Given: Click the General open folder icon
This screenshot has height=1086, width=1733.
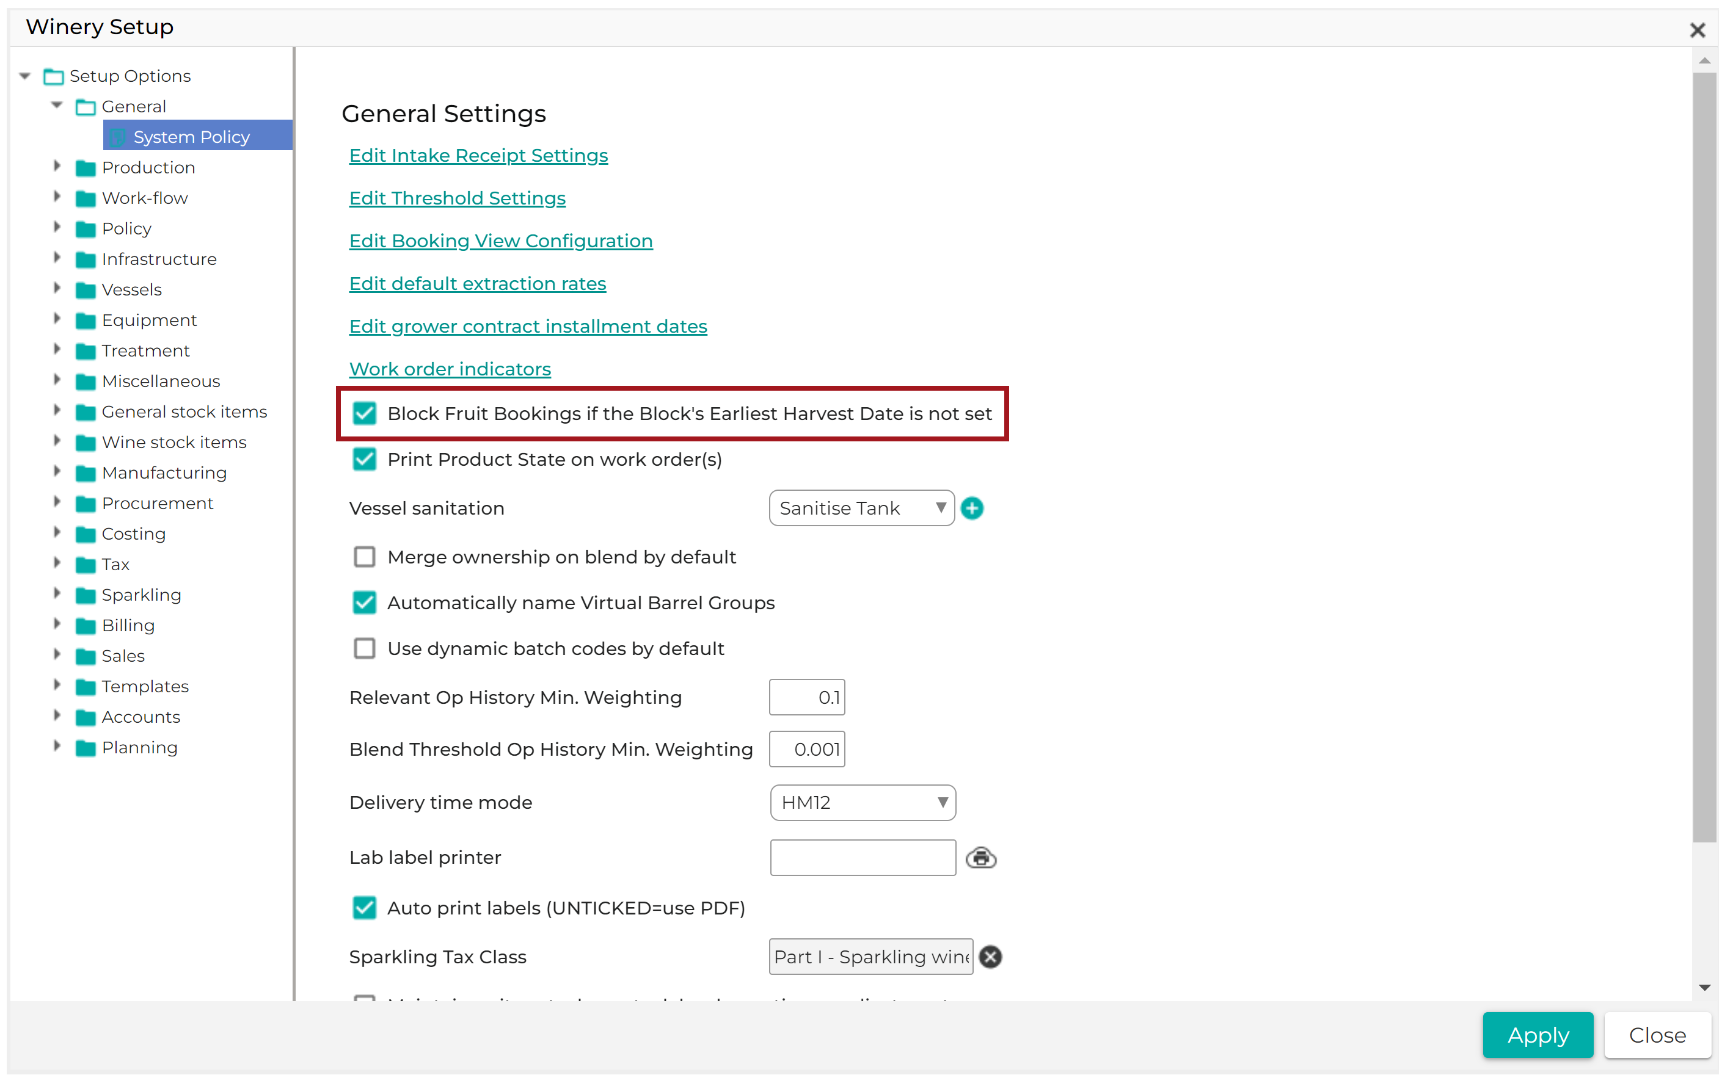Looking at the screenshot, I should 86,107.
